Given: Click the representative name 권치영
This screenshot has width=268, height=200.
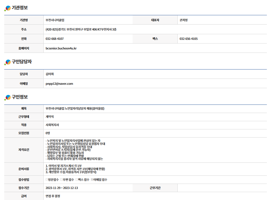Looking at the screenshot, I should (184, 20).
